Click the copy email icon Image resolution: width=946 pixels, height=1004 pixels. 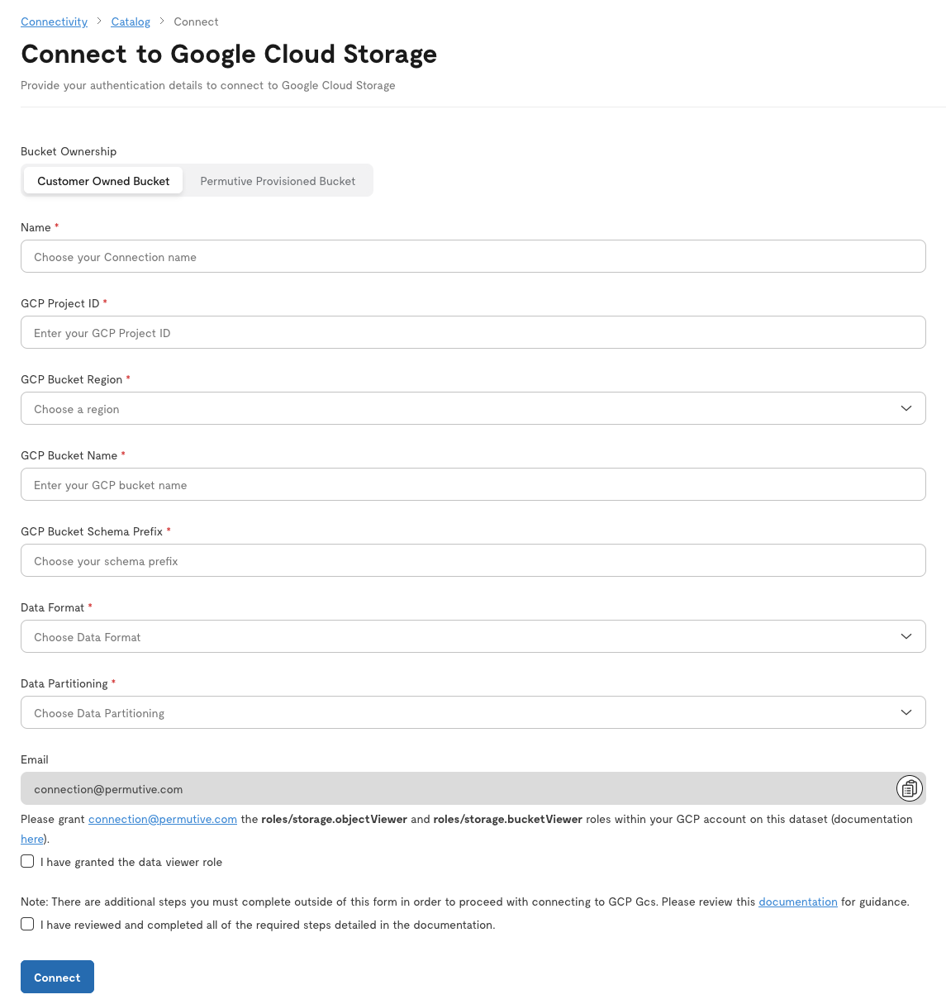910,788
